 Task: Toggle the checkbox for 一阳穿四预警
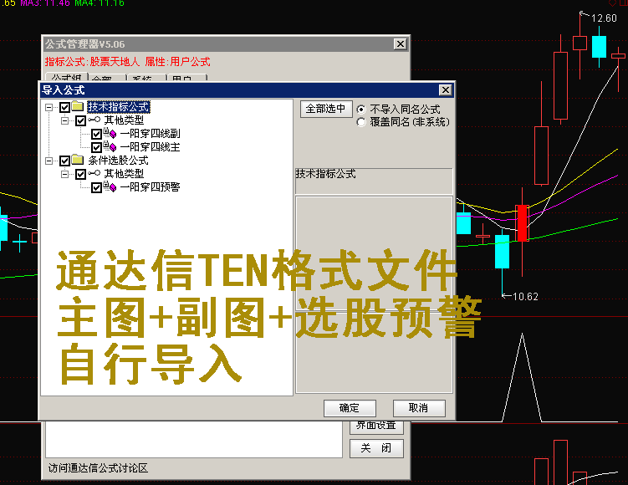pyautogui.click(x=96, y=187)
